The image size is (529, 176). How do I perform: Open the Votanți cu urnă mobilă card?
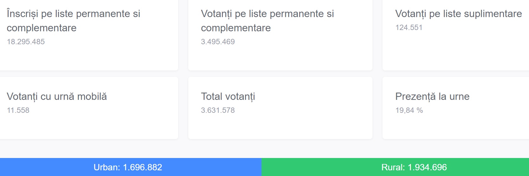(89, 126)
